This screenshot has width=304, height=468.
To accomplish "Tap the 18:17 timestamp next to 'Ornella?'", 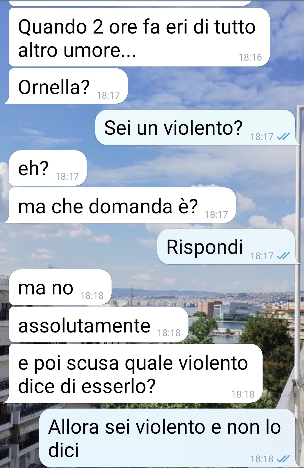I will pyautogui.click(x=108, y=96).
